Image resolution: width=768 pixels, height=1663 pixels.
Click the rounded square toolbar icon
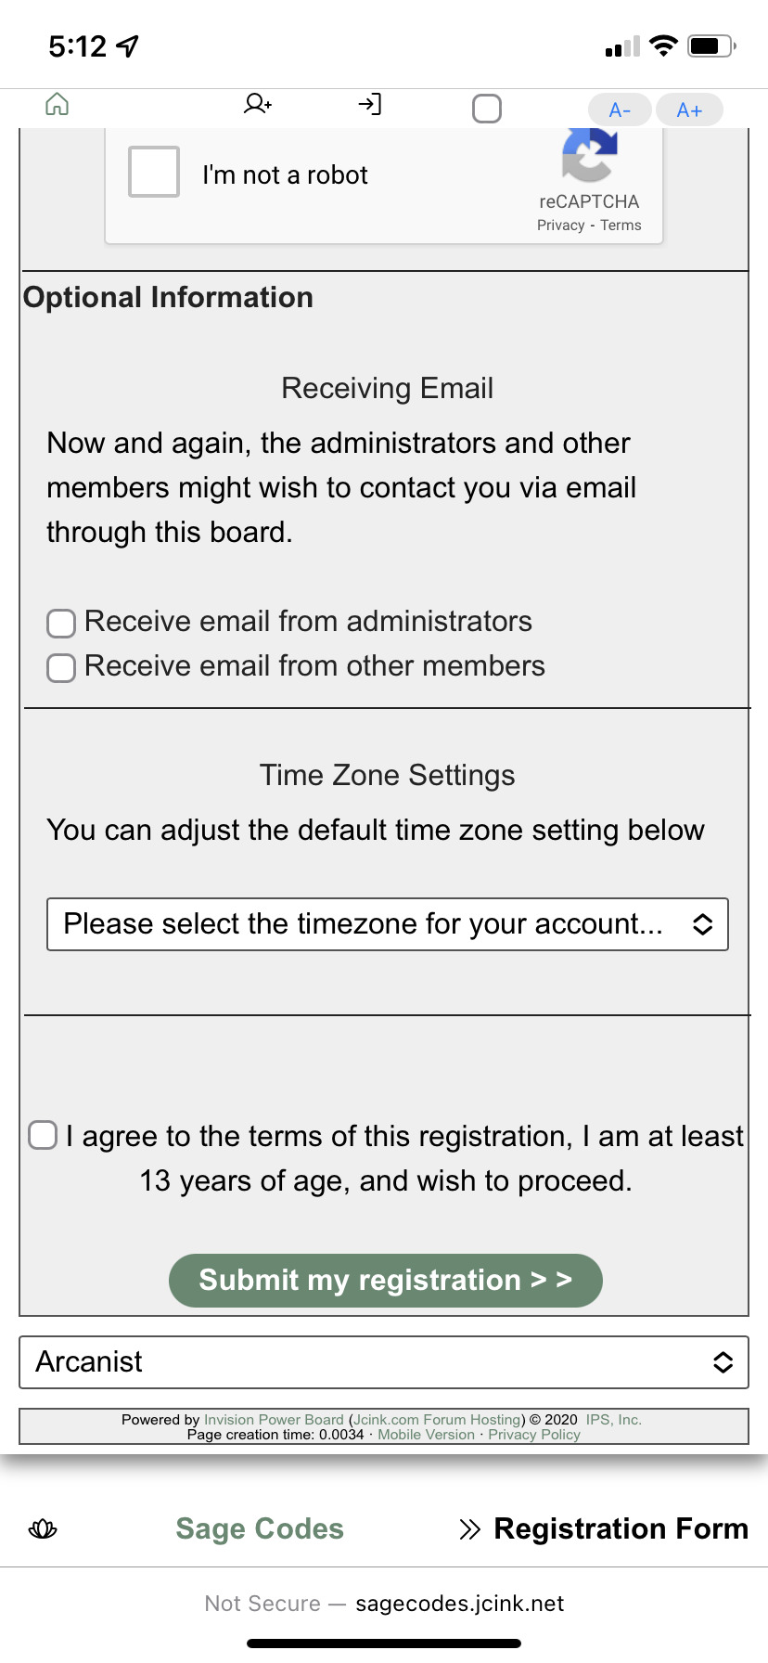click(x=487, y=109)
